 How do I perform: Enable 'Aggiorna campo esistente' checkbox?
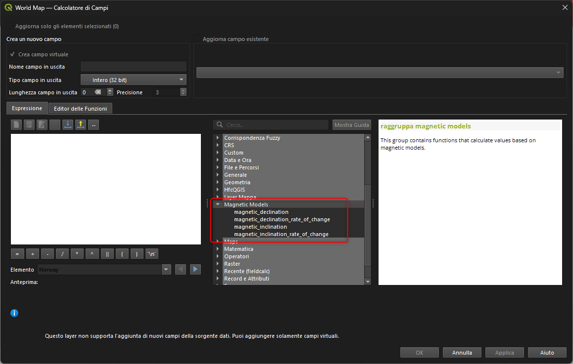tap(197, 39)
